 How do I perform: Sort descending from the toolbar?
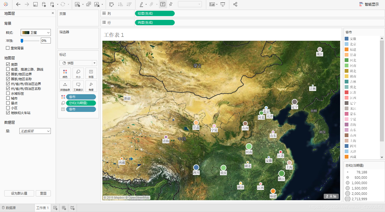(x=129, y=4)
